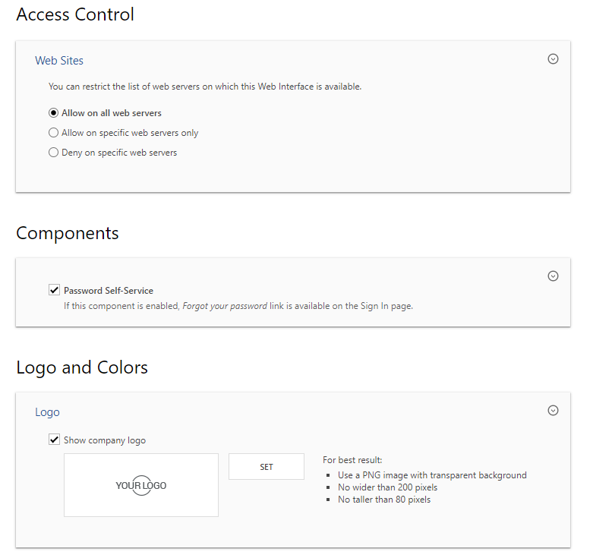Screen dimensions: 612x558
Task: Click the SET logo button
Action: point(267,467)
